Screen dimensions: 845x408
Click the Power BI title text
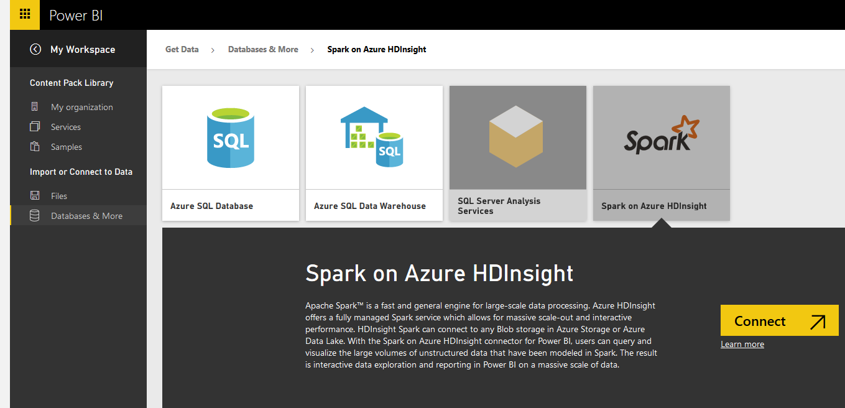pos(76,16)
